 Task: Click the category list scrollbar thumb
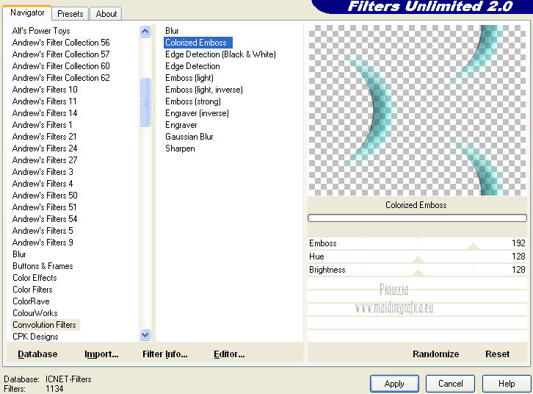coord(145,101)
